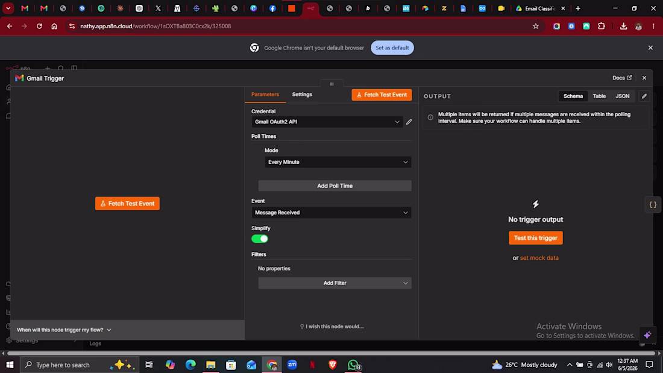Viewport: 663px width, 373px height.
Task: Open the Credential dropdown
Action: click(327, 122)
